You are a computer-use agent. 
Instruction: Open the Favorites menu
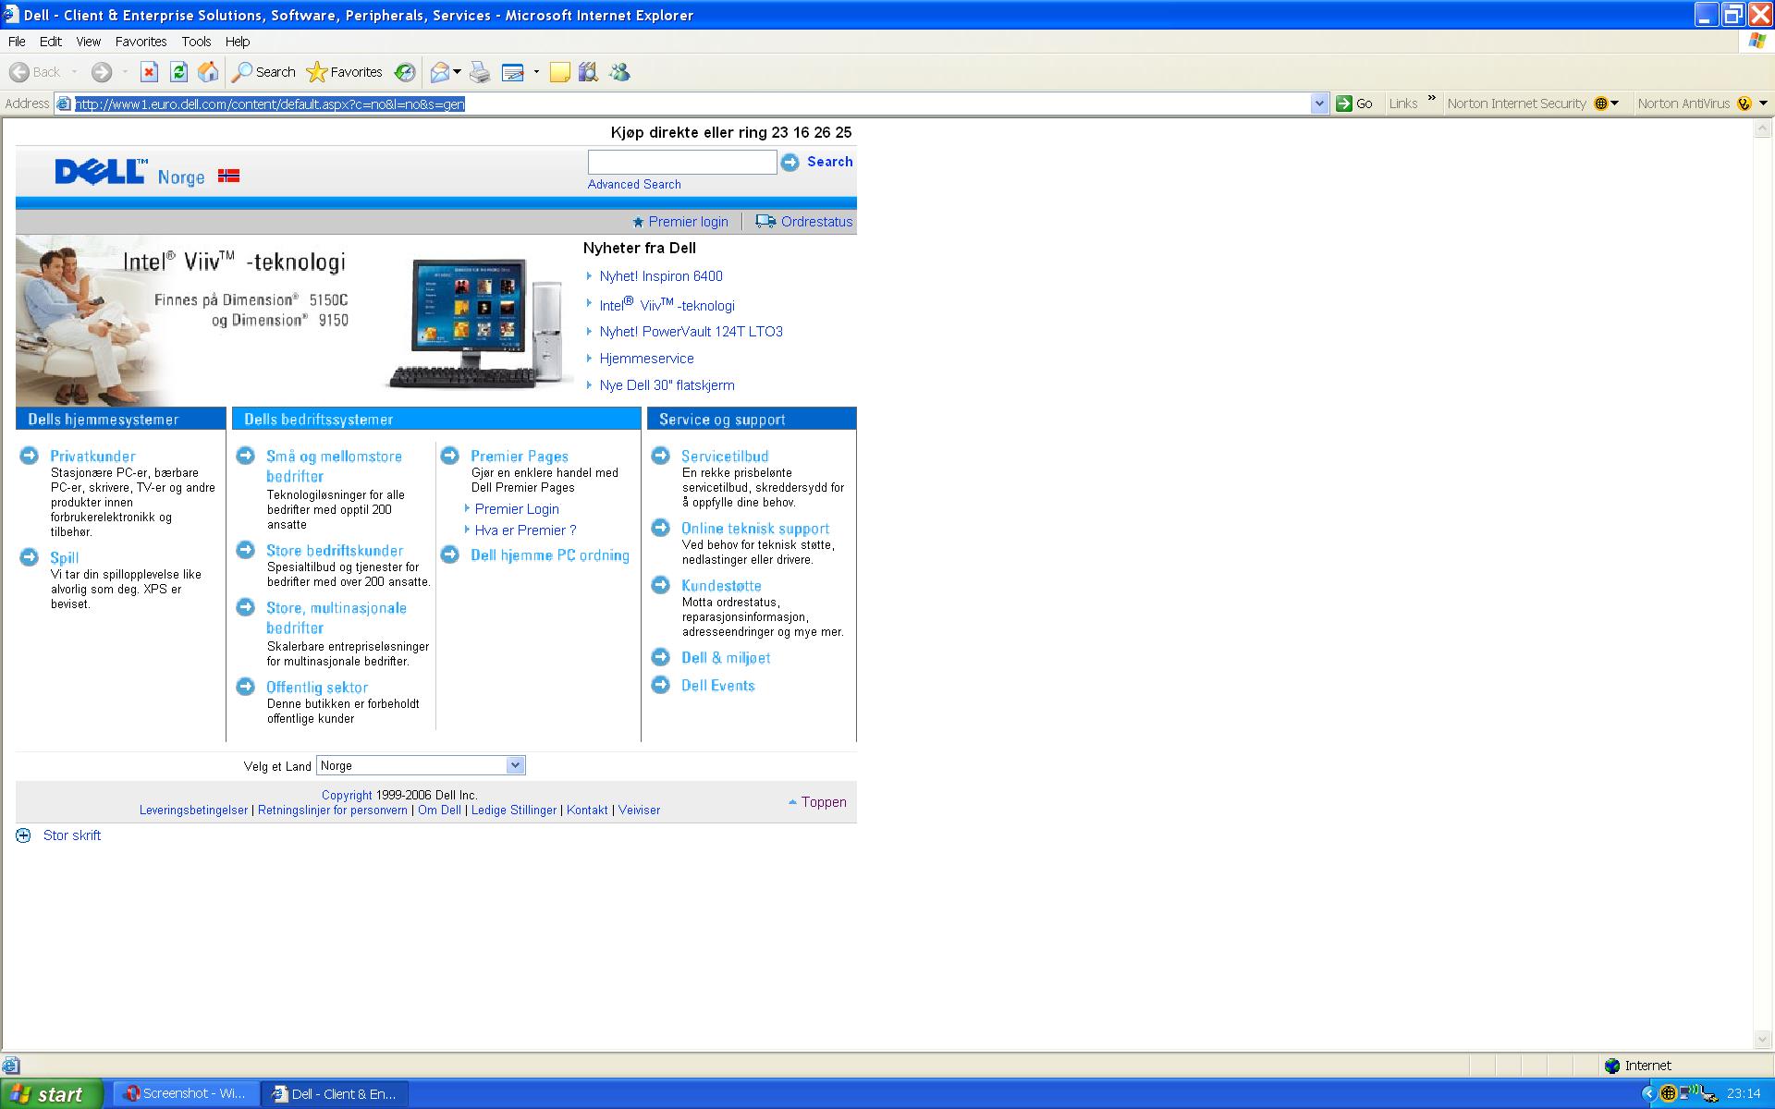(x=141, y=42)
